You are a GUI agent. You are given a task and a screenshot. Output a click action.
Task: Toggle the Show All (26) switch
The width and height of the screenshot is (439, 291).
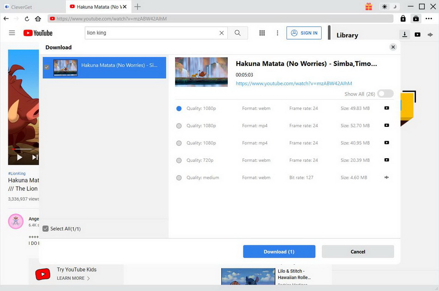(x=385, y=94)
